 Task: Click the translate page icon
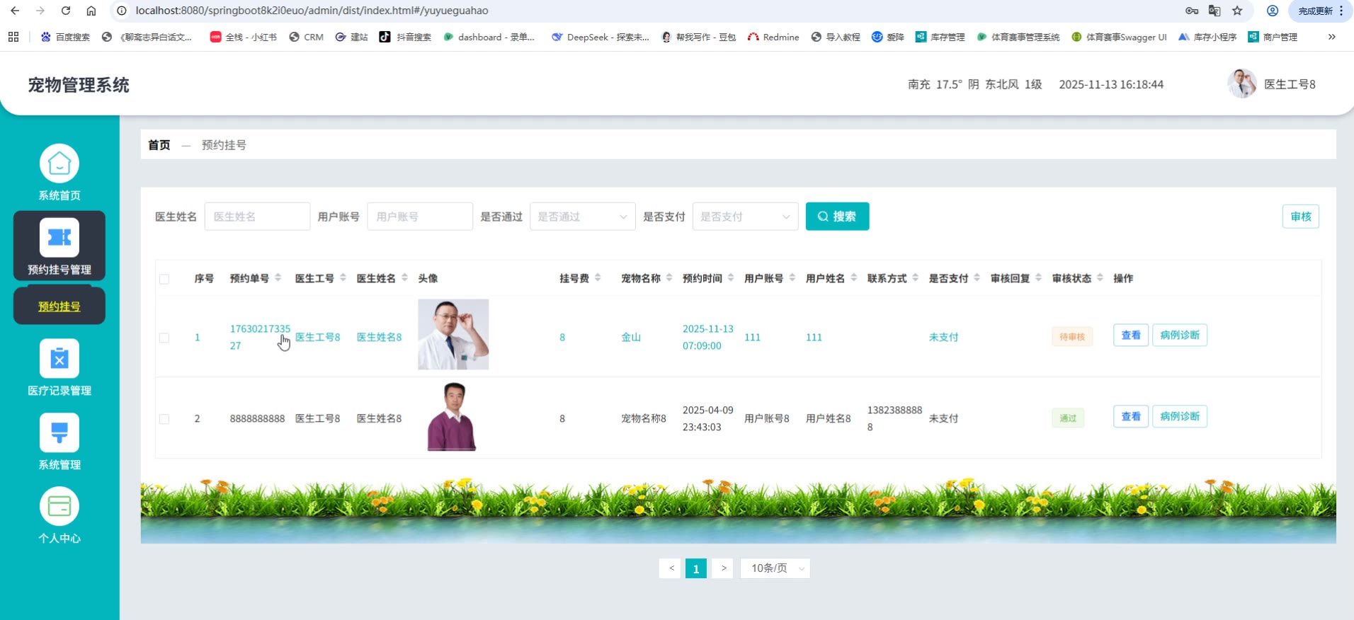pyautogui.click(x=1214, y=11)
